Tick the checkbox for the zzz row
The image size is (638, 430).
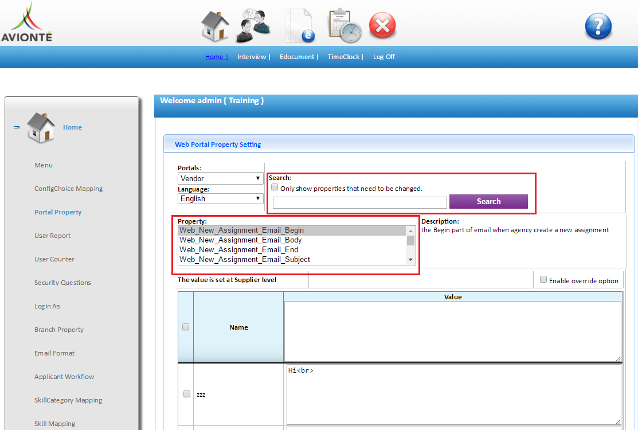[x=187, y=394]
